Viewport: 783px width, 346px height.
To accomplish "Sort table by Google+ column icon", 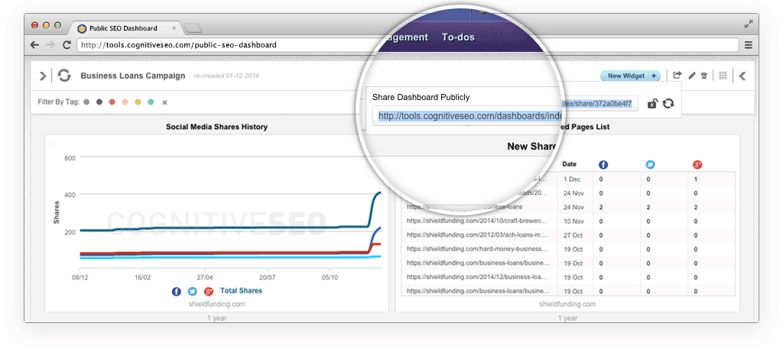I will [x=697, y=164].
